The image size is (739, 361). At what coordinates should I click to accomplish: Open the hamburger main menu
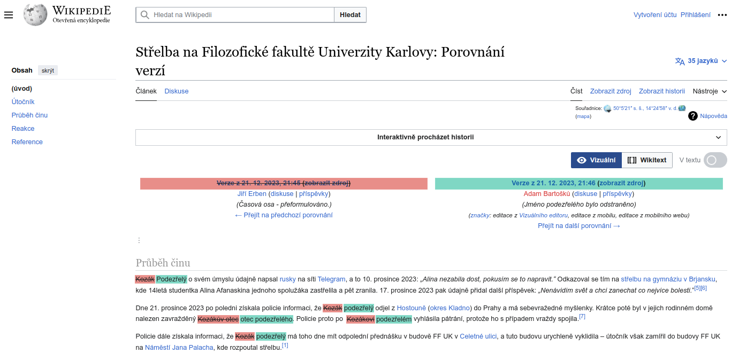coord(8,15)
